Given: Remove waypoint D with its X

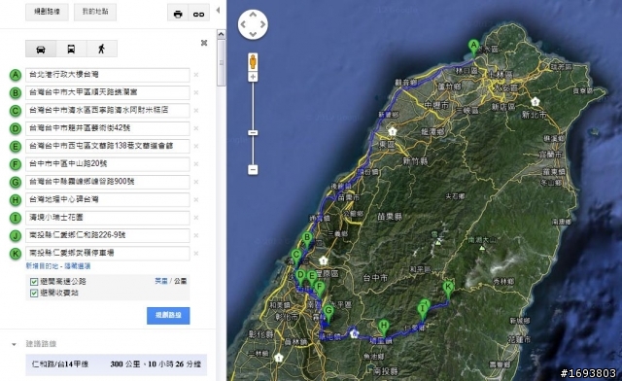Looking at the screenshot, I should point(196,128).
